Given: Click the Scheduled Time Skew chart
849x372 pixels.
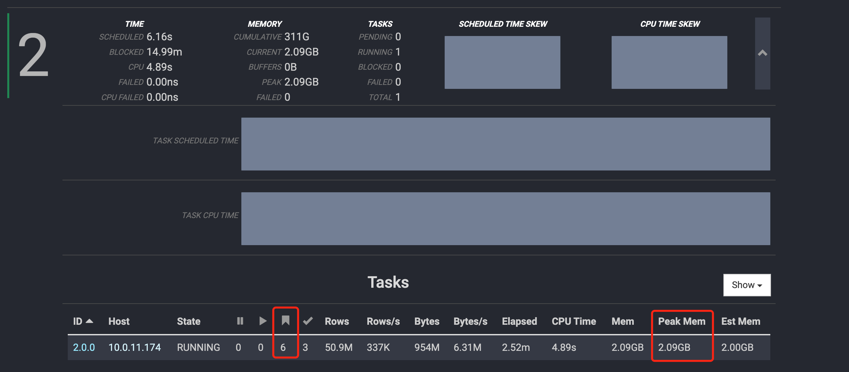Looking at the screenshot, I should (x=502, y=62).
